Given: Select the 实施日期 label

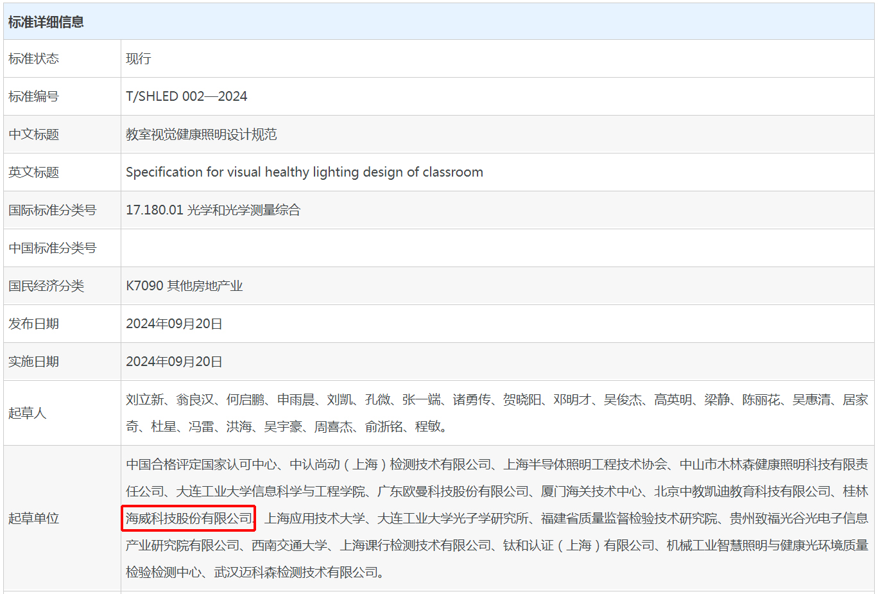Looking at the screenshot, I should click(x=33, y=362).
